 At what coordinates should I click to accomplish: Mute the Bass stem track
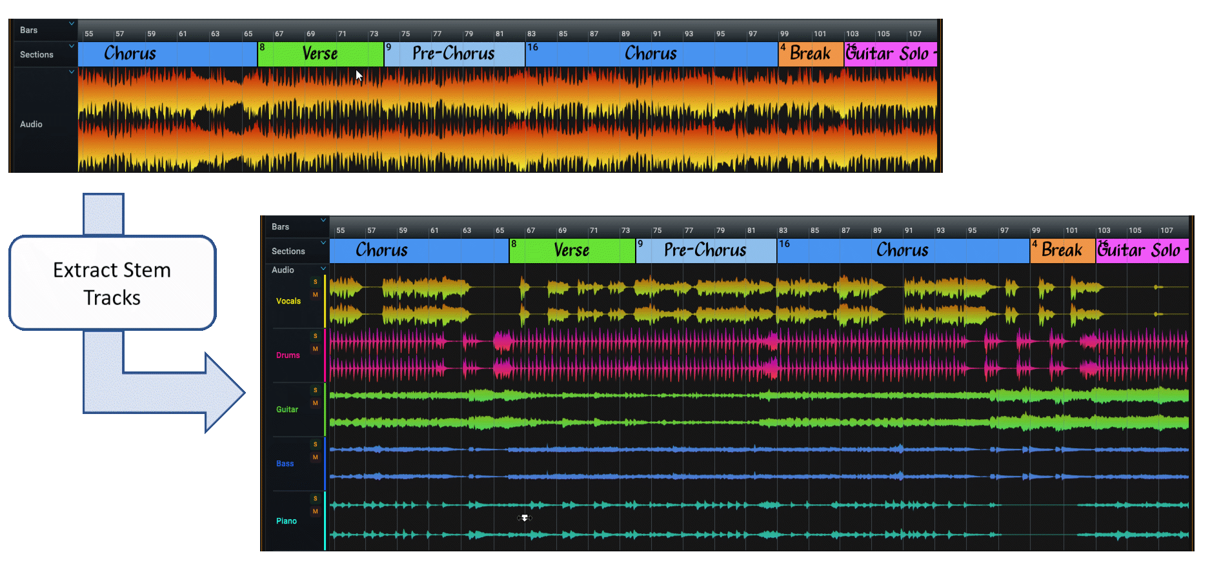tap(315, 457)
